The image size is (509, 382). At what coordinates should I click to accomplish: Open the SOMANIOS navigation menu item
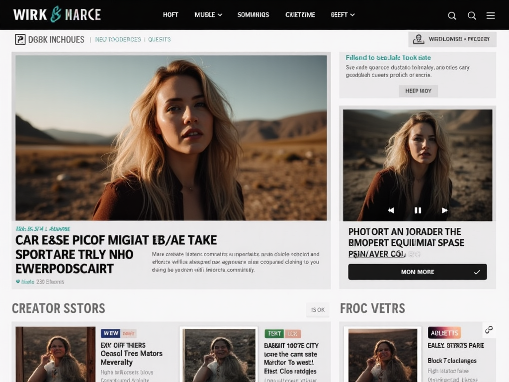click(x=253, y=15)
